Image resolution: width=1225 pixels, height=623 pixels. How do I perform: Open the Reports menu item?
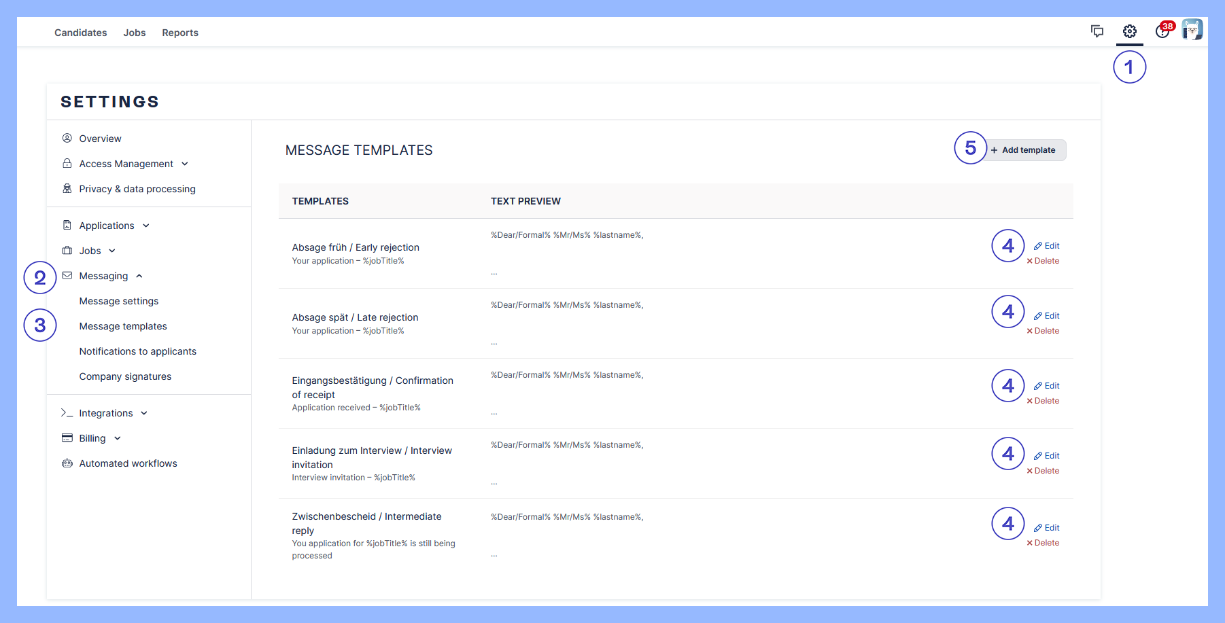pos(180,33)
